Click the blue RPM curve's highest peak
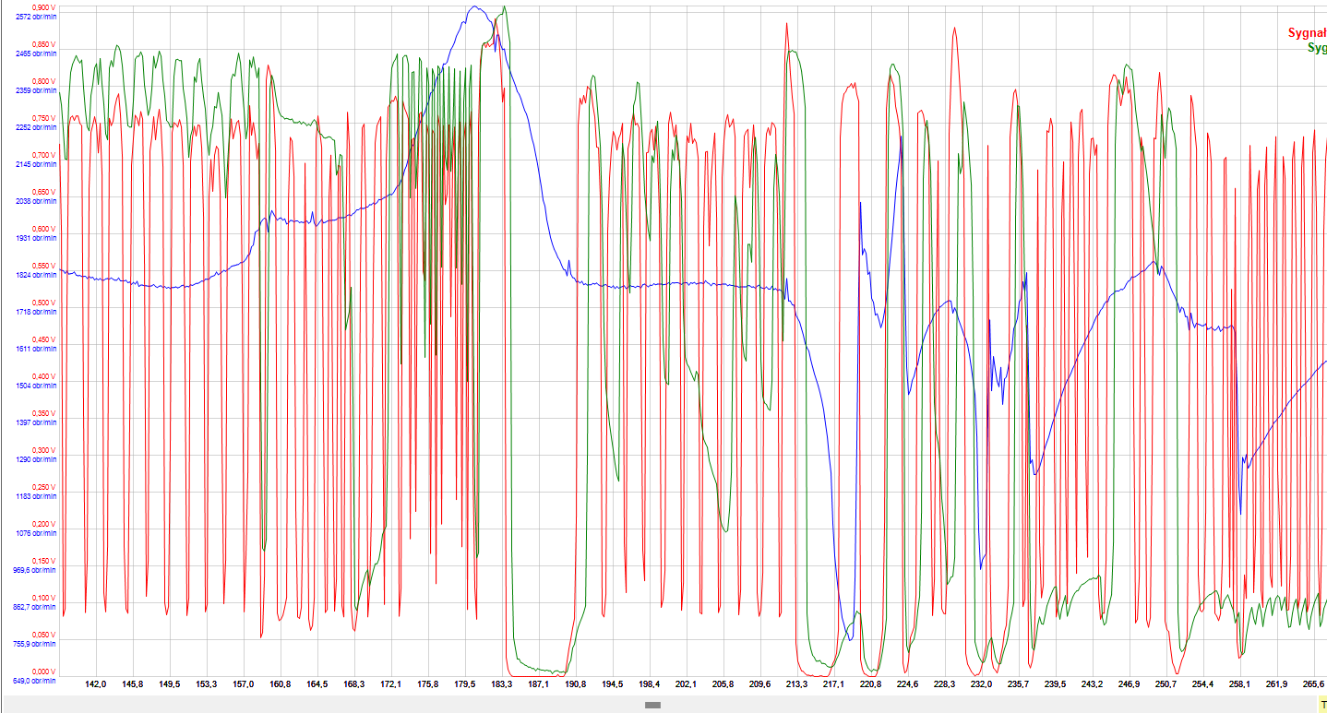The height and width of the screenshot is (713, 1327). click(x=473, y=7)
